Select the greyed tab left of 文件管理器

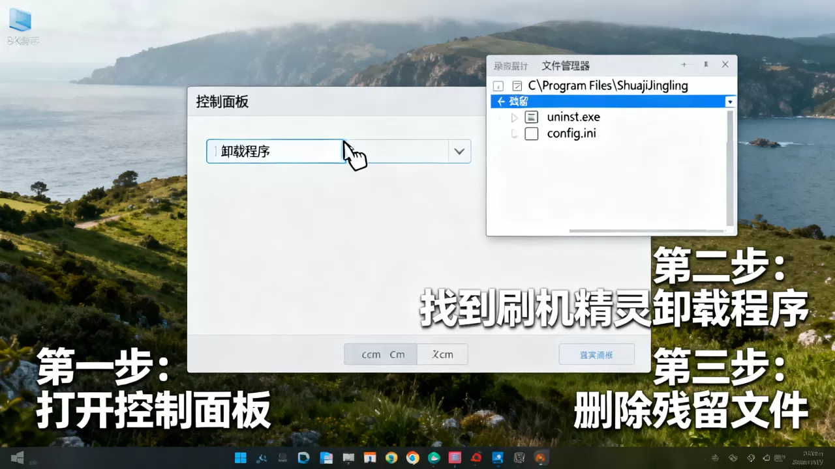(x=511, y=66)
